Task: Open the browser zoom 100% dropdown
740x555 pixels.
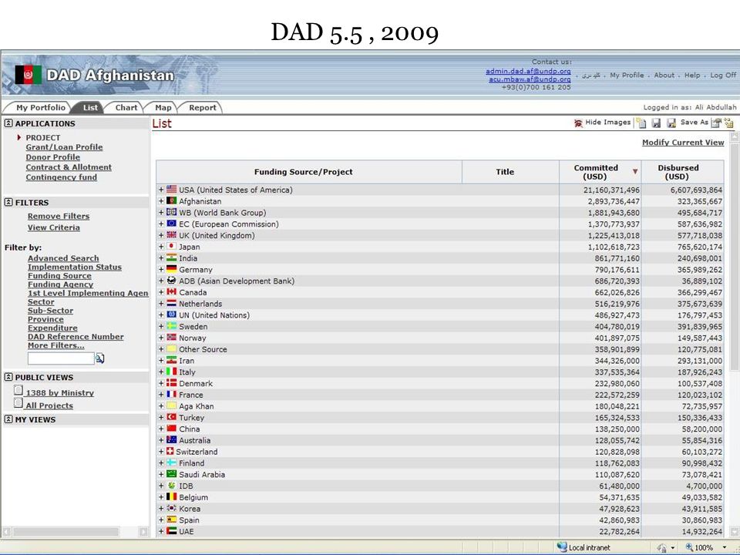Action: [725, 547]
